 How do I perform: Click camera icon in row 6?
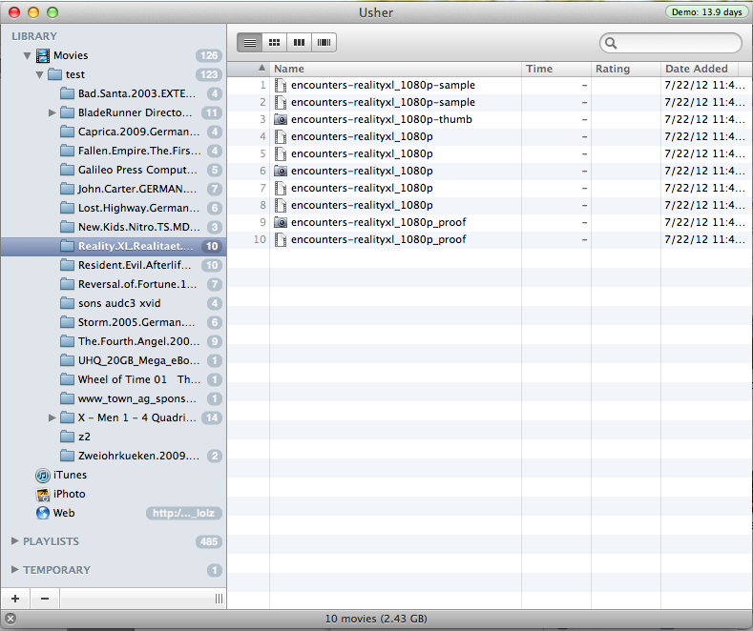point(281,172)
